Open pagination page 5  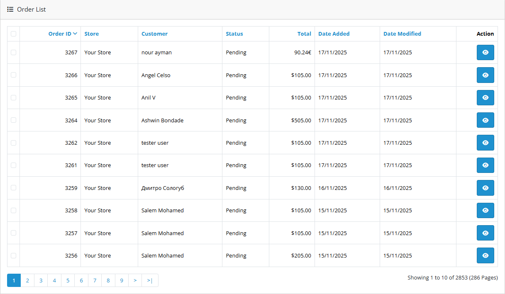[x=68, y=280]
